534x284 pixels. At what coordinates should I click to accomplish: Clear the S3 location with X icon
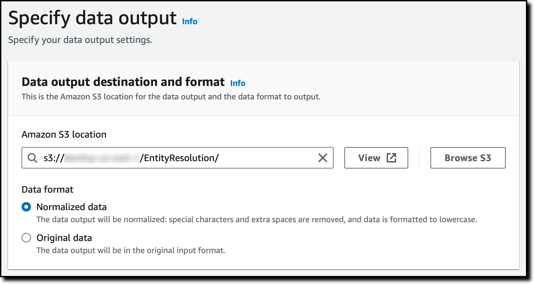(323, 158)
